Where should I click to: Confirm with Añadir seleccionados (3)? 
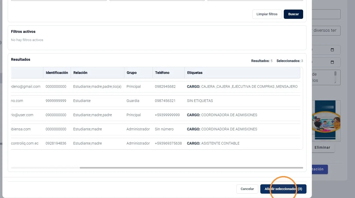pos(283,189)
